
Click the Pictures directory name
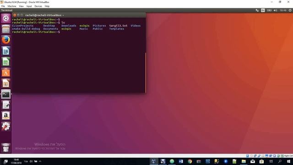click(99, 26)
